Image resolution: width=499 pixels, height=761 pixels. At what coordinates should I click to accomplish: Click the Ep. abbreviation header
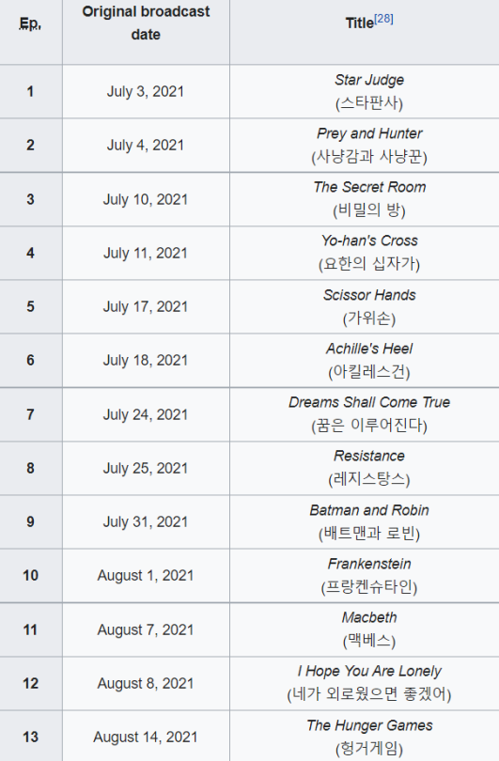(x=30, y=23)
